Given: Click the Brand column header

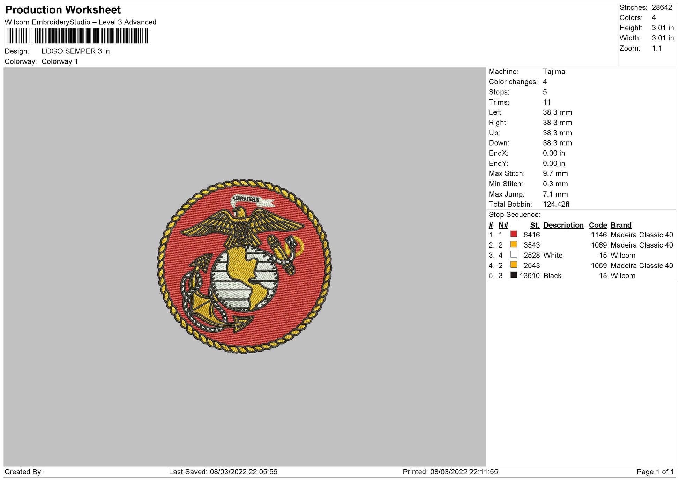Looking at the screenshot, I should pyautogui.click(x=621, y=225).
